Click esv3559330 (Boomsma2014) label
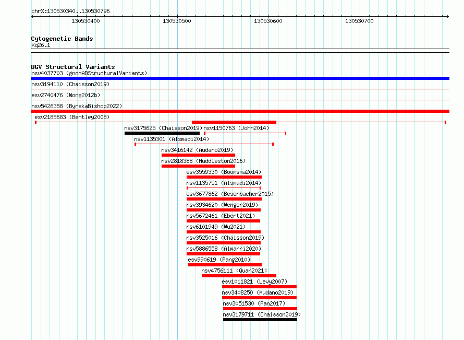This screenshot has width=464, height=340. pyautogui.click(x=224, y=172)
